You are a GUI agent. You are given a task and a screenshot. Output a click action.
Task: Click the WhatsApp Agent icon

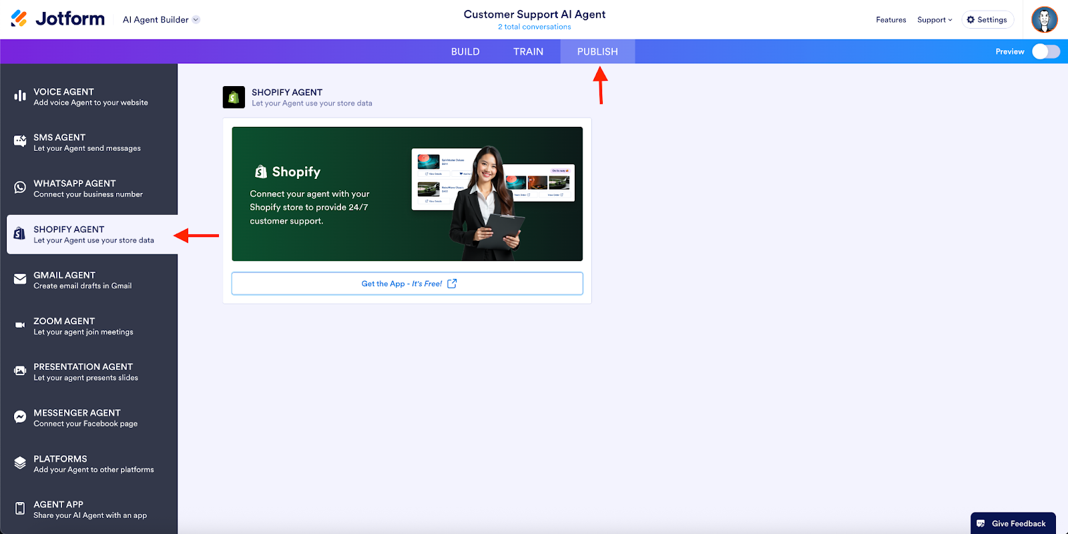(x=20, y=188)
